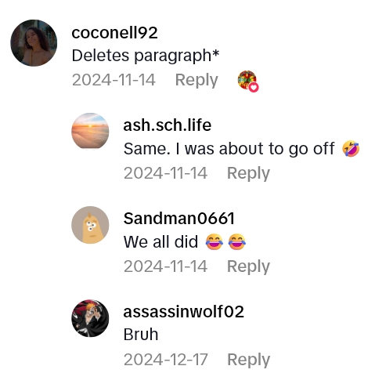Open the coconell92 username link
375x384 pixels.
click(114, 33)
